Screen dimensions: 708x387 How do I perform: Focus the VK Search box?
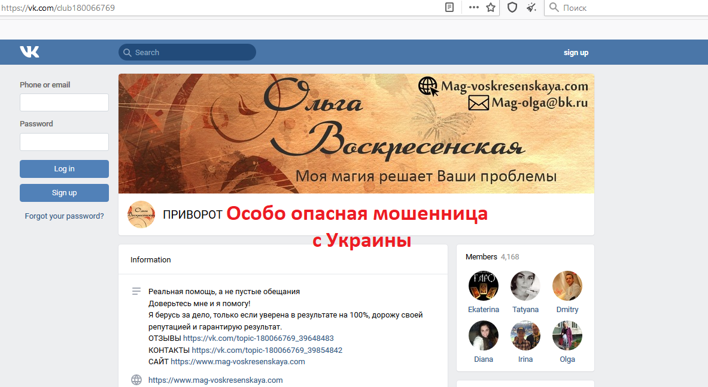[x=187, y=53]
